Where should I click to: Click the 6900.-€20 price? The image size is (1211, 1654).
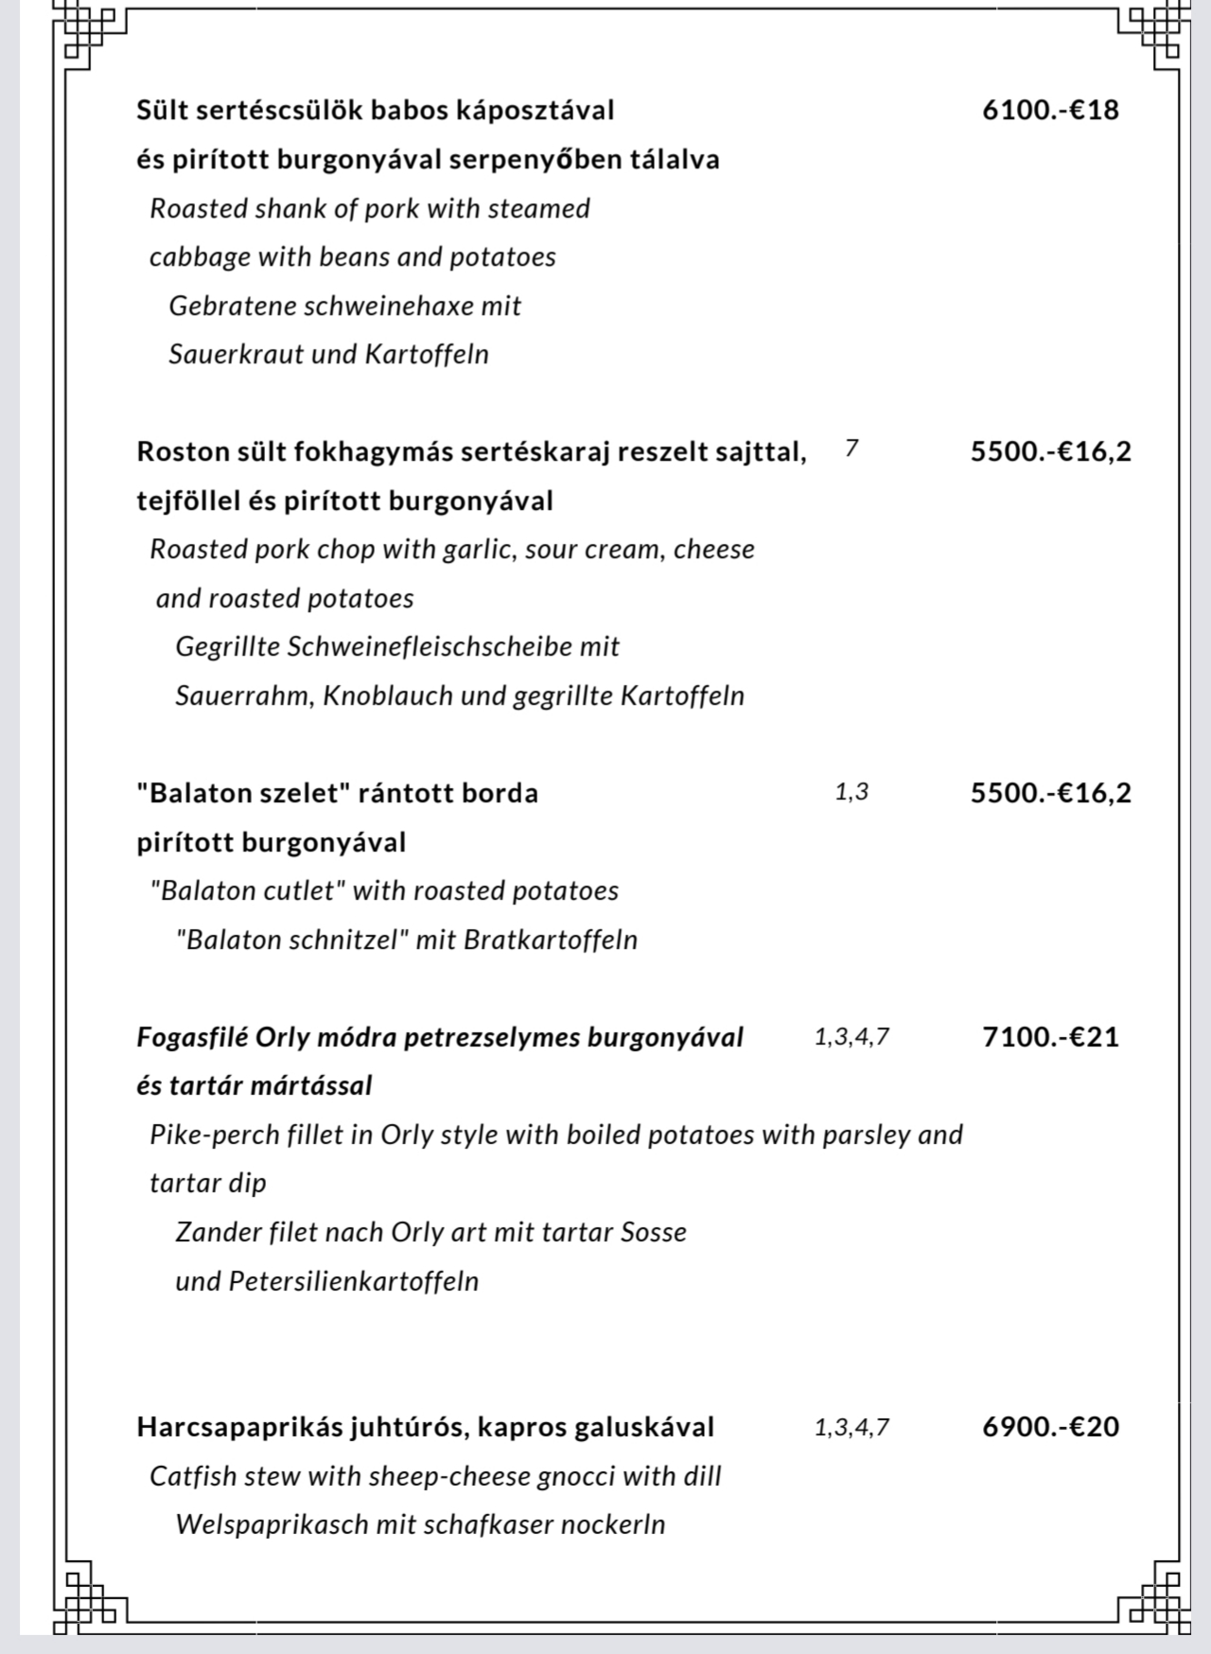click(x=1050, y=1427)
